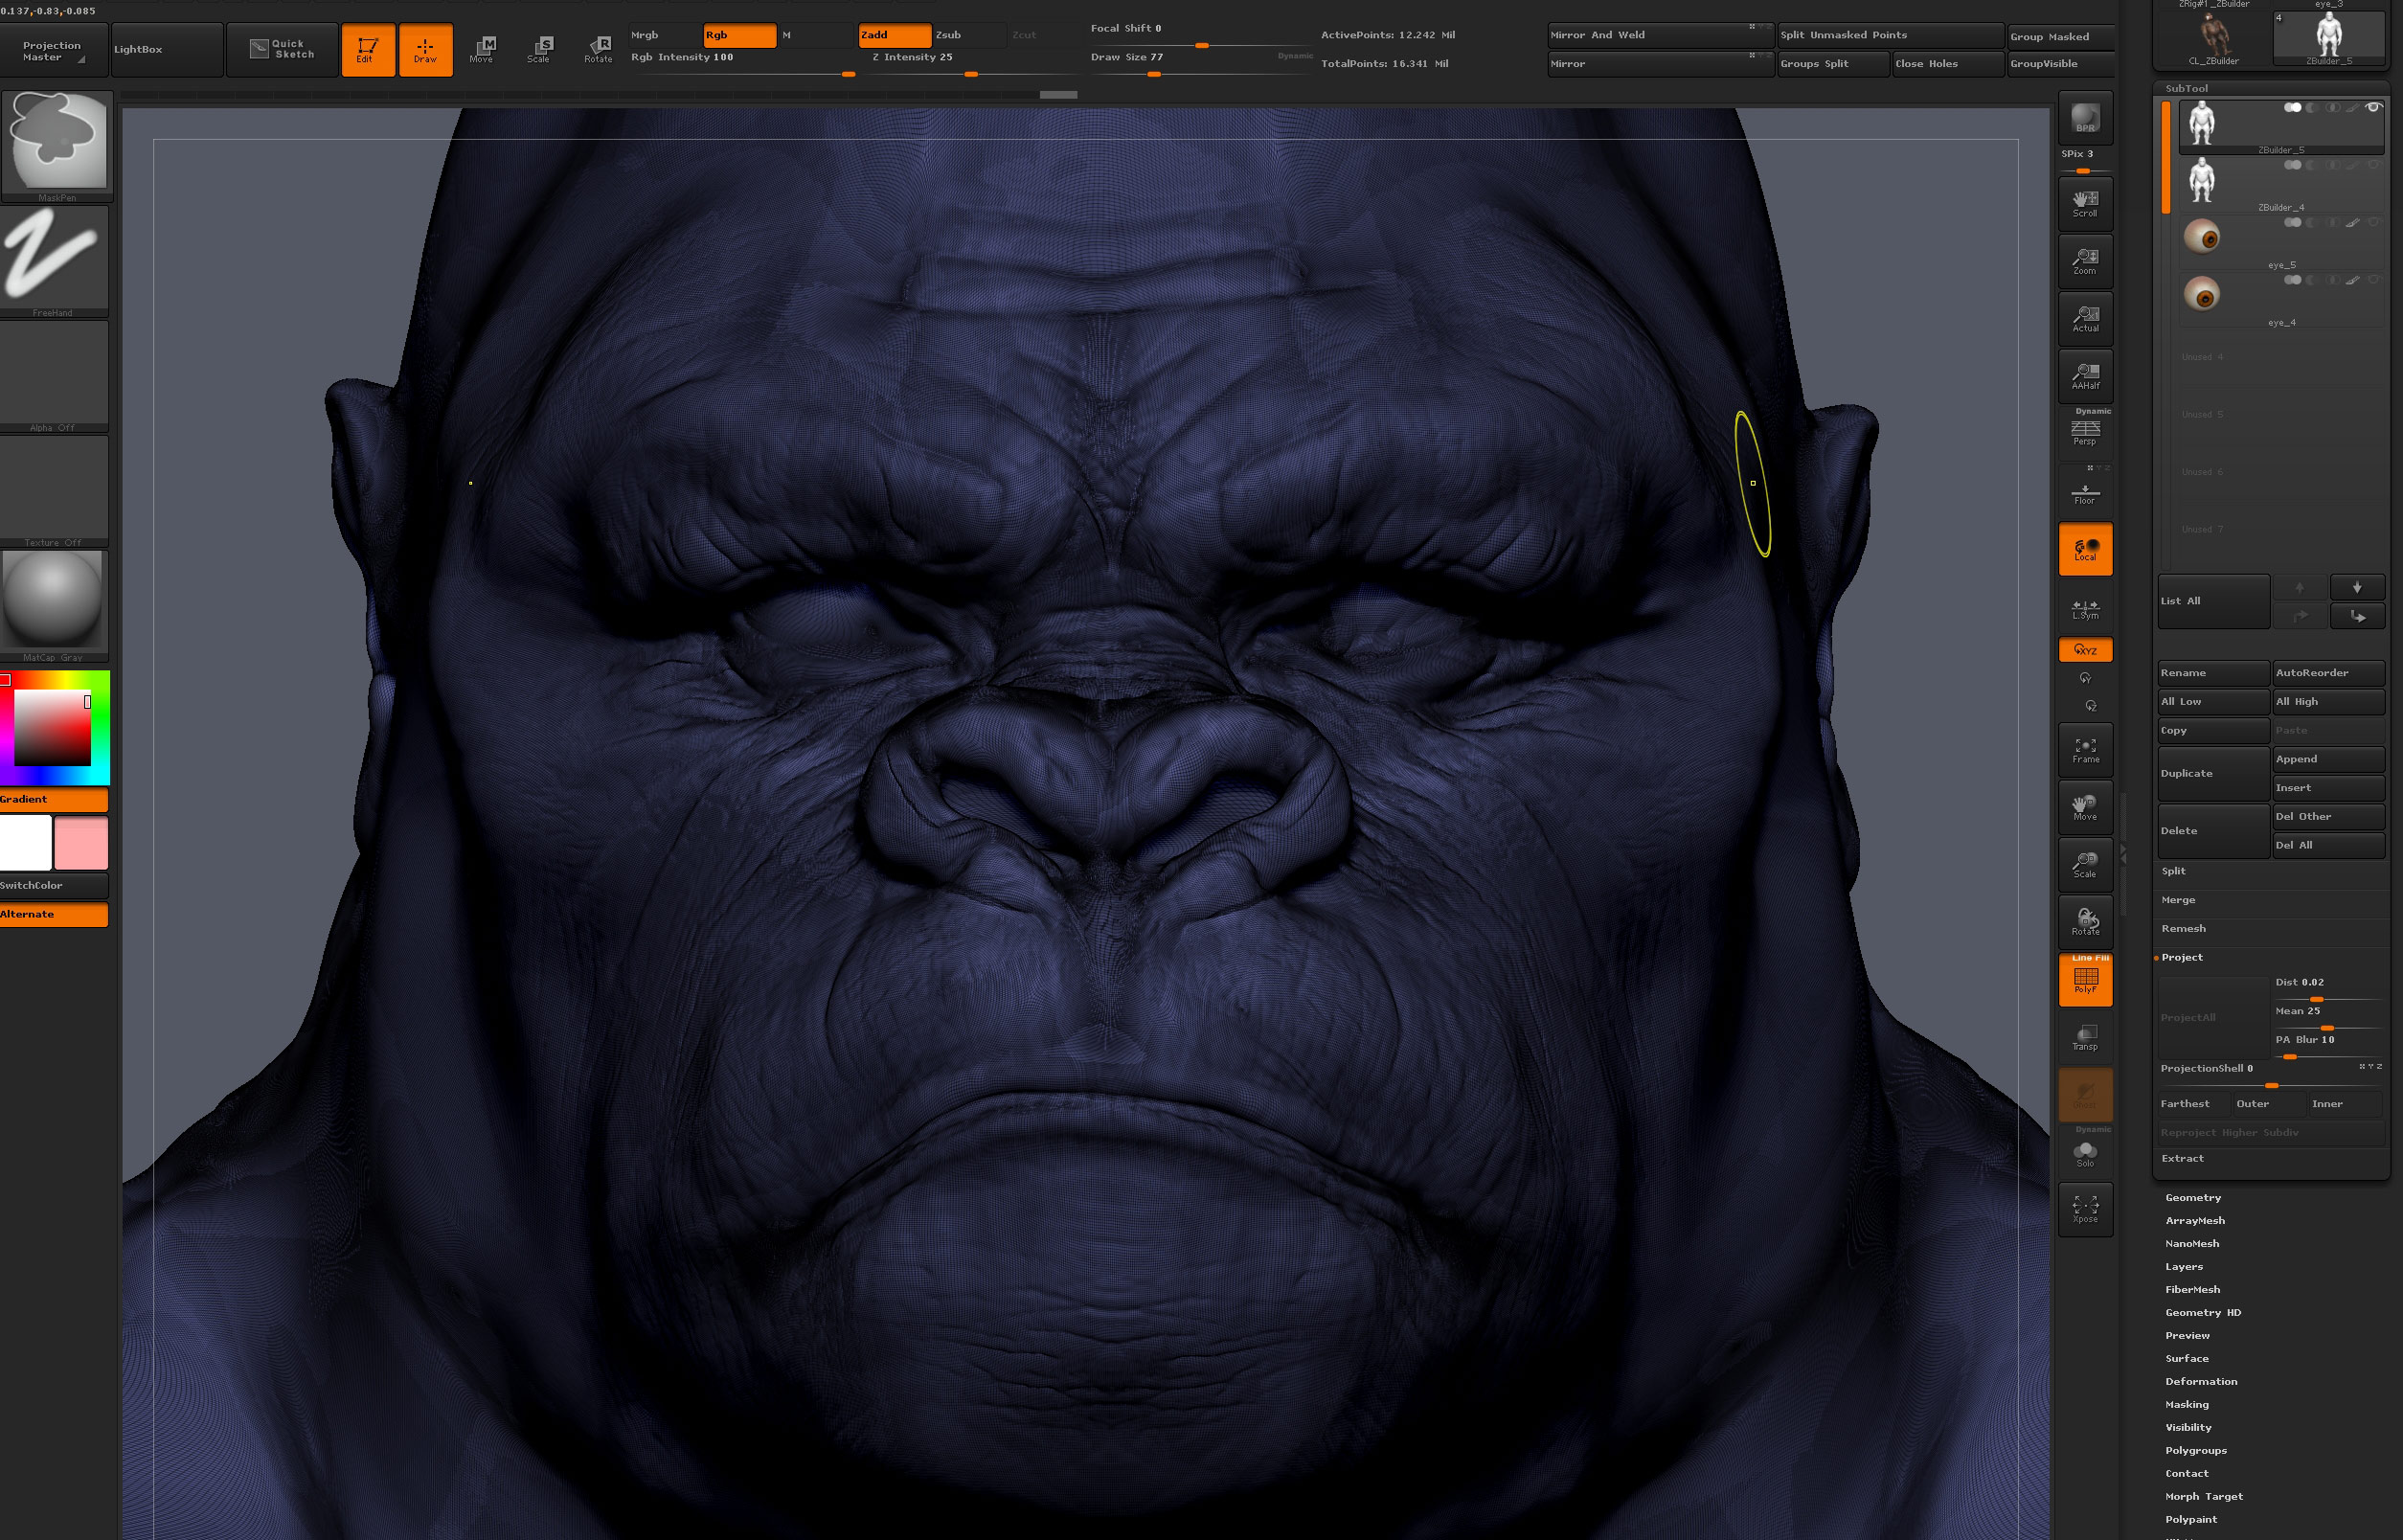The height and width of the screenshot is (1540, 2403).
Task: Expand the Deformation section
Action: tap(2201, 1381)
